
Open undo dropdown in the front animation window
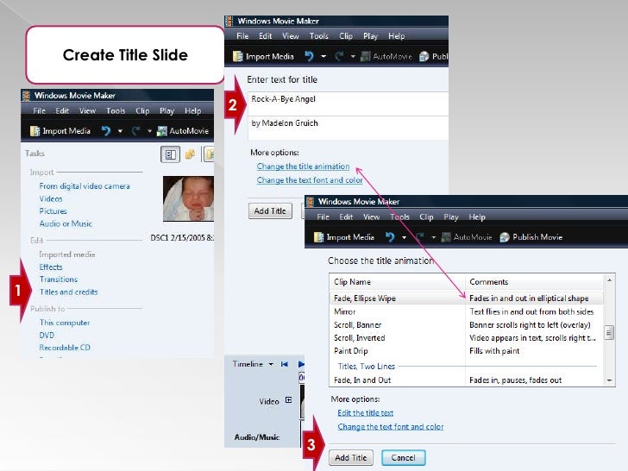[x=404, y=237]
